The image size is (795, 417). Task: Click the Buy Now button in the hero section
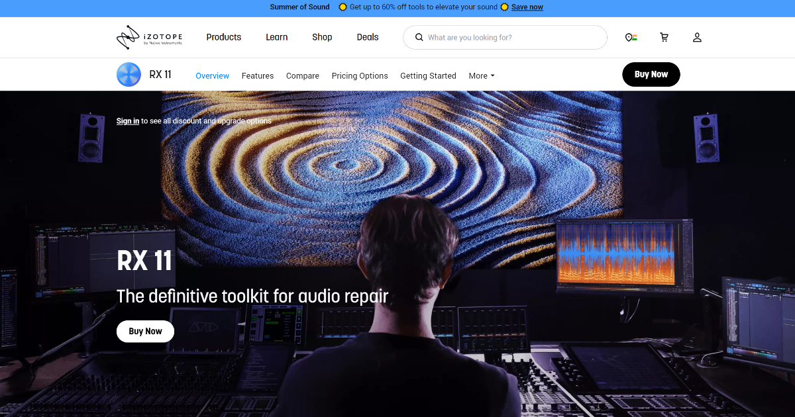[145, 331]
